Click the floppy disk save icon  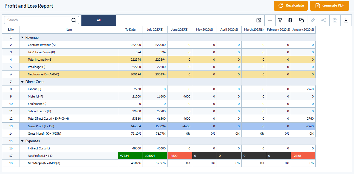click(335, 20)
